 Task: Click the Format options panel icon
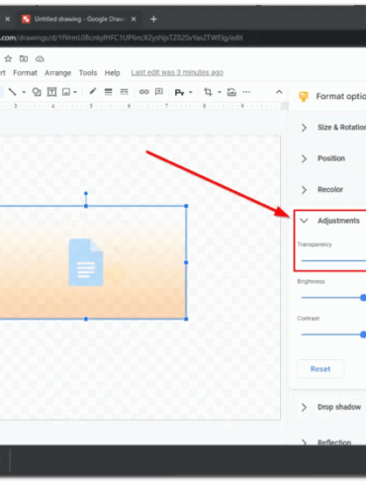(x=304, y=96)
